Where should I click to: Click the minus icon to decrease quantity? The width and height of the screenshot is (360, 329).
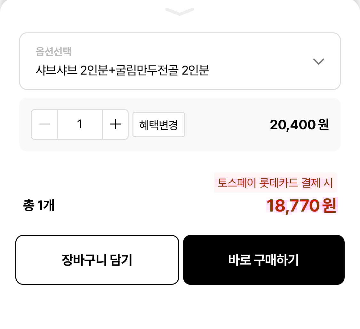44,124
